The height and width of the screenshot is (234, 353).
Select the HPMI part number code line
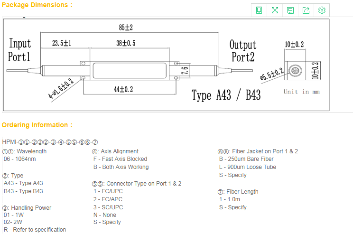click(50, 142)
